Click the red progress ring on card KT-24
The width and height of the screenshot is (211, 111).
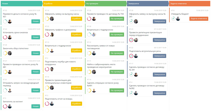click(5, 37)
